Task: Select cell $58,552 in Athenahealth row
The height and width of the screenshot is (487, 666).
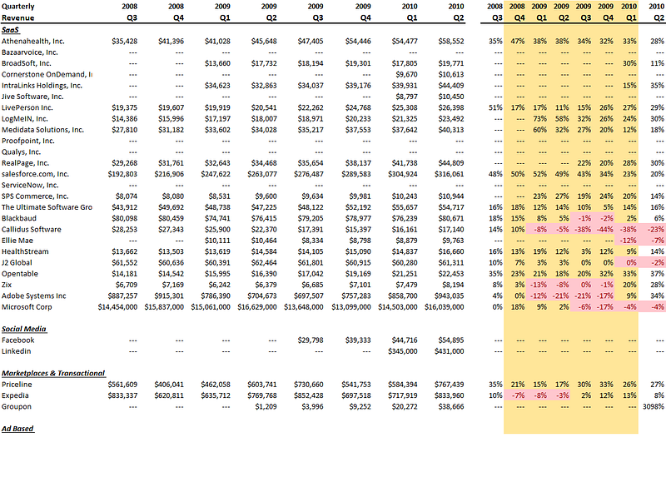Action: [451, 41]
